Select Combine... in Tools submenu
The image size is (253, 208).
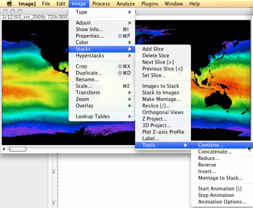pos(222,145)
